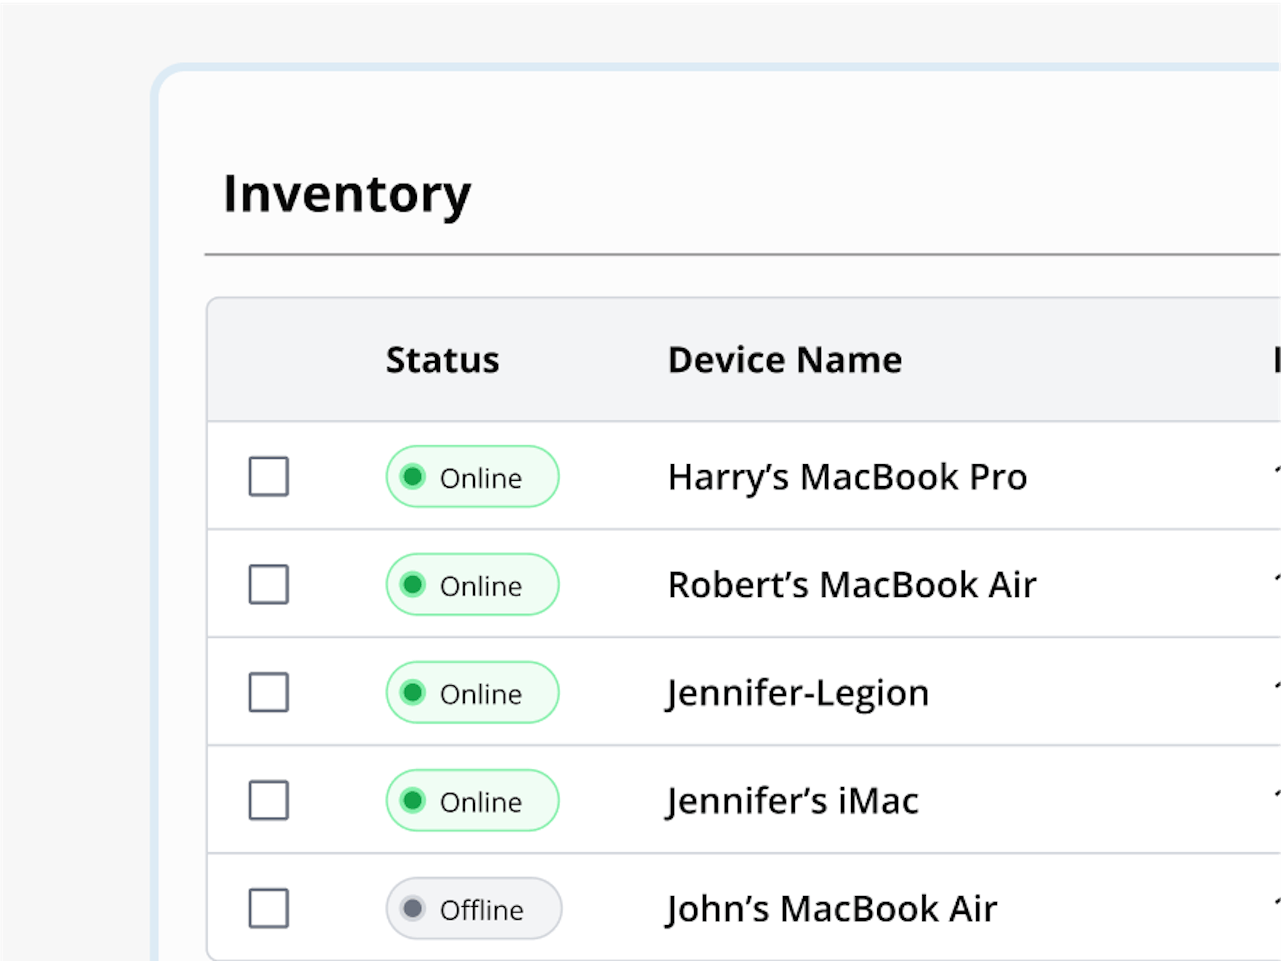Click gray dot in Offline badge
Screen dimensions: 1281x961
(x=413, y=908)
